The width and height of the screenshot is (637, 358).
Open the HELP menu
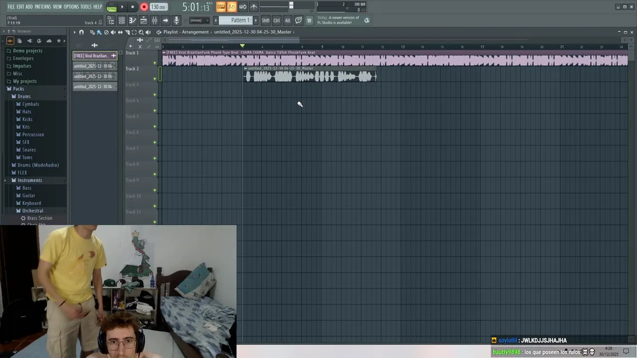[x=98, y=7]
